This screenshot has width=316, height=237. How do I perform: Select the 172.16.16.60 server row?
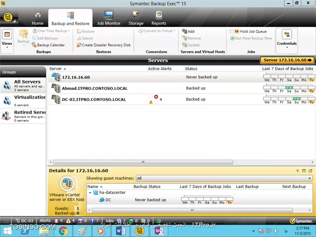pyautogui.click(x=182, y=77)
